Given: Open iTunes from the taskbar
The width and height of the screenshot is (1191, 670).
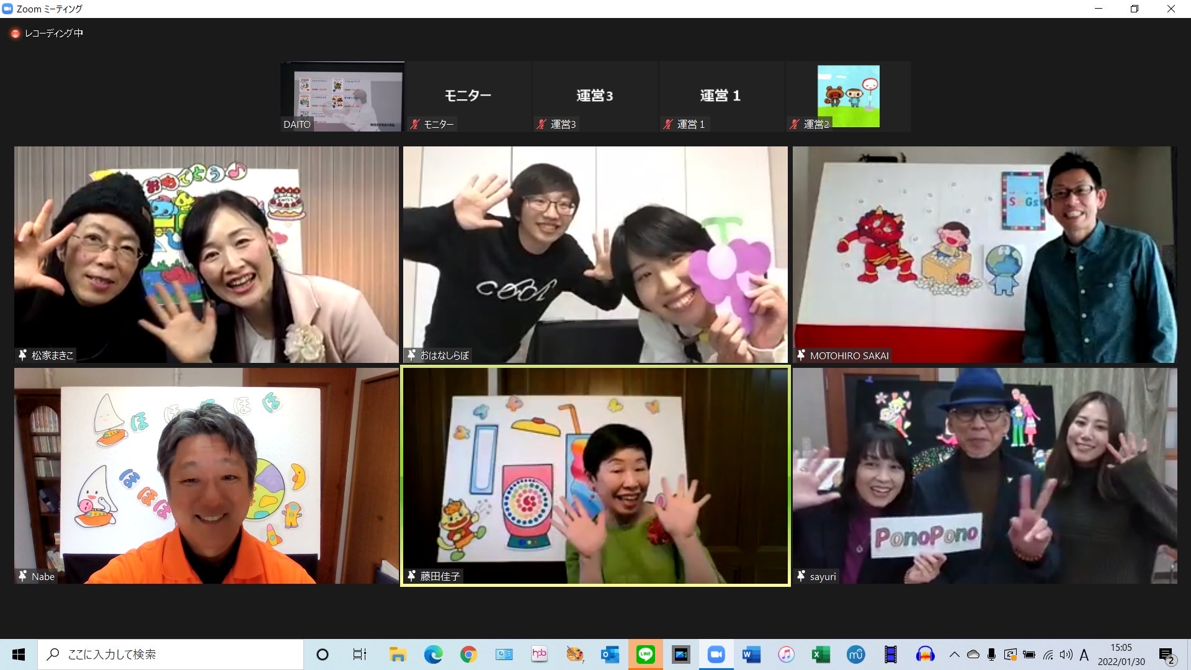Looking at the screenshot, I should point(786,654).
